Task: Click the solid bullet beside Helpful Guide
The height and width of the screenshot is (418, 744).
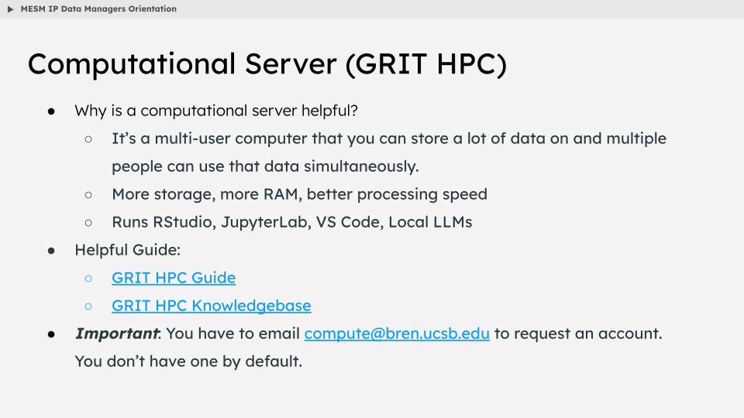Action: (51, 251)
